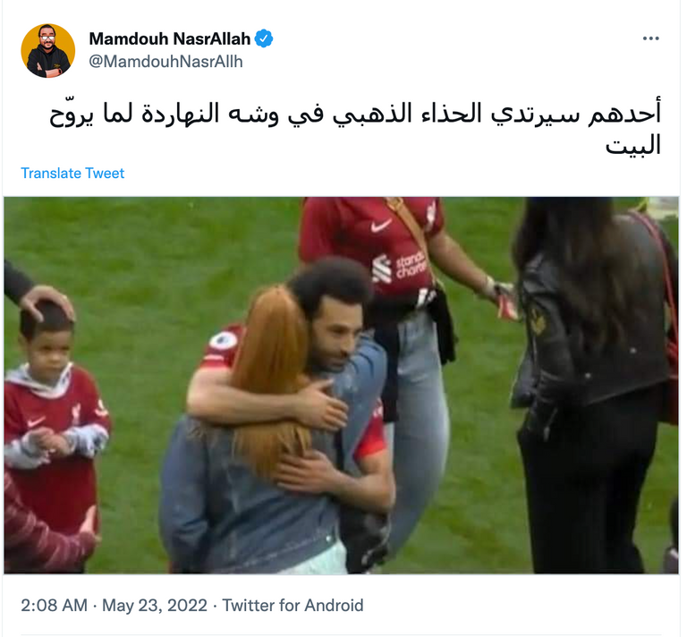Click the Nike swoosh on the child's shirt
This screenshot has height=637, width=687.
coord(35,423)
